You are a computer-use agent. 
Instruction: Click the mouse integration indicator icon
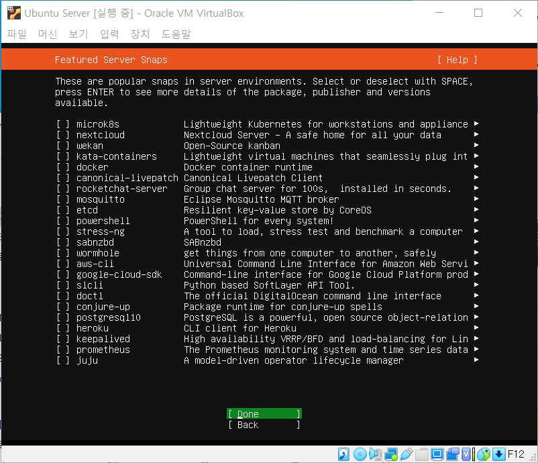484,454
